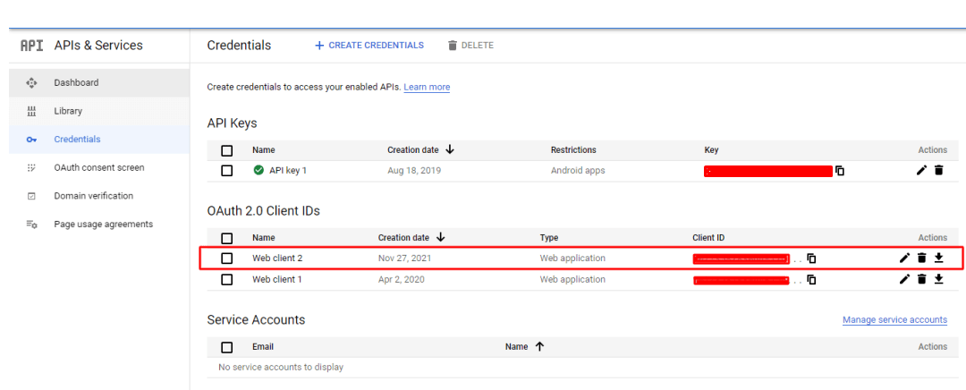Click the Domain verification checkbox icon
Image resolution: width=966 pixels, height=390 pixels.
(x=31, y=196)
